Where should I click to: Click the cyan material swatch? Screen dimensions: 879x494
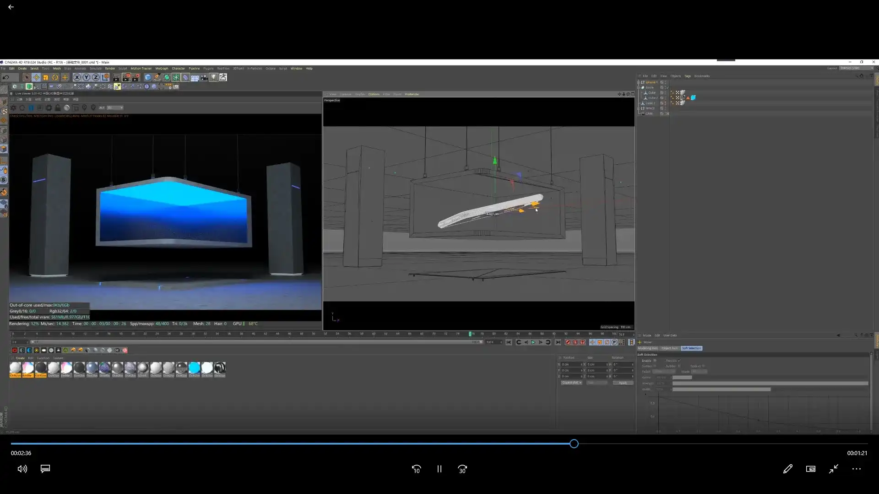[x=194, y=368]
